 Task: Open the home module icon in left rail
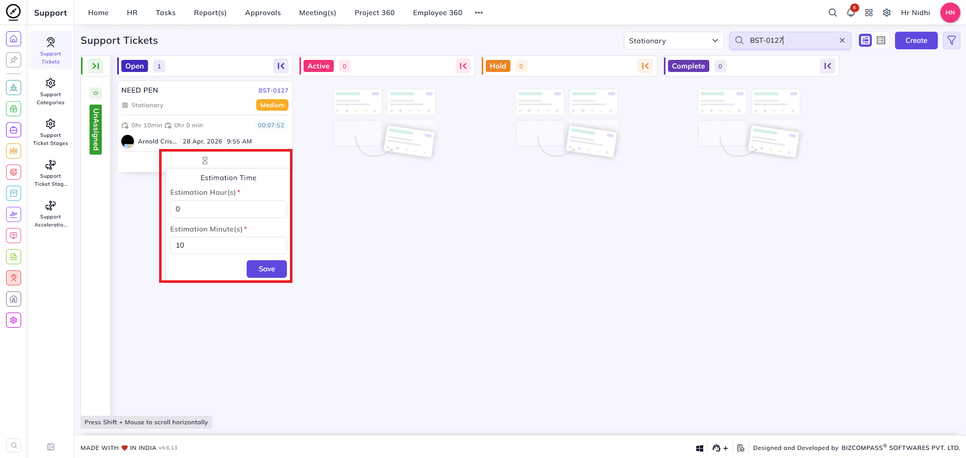(14, 39)
